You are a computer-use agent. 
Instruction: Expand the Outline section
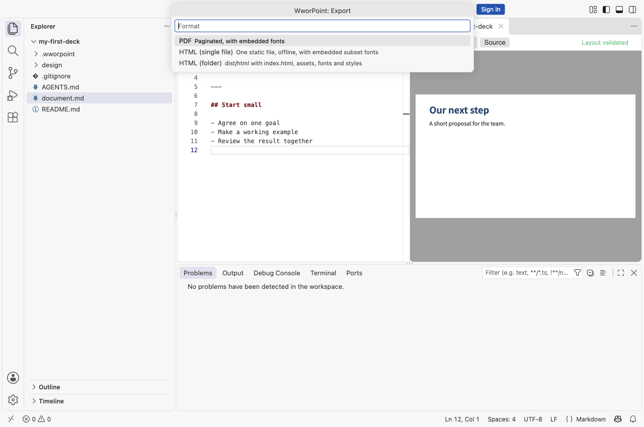tap(100, 387)
